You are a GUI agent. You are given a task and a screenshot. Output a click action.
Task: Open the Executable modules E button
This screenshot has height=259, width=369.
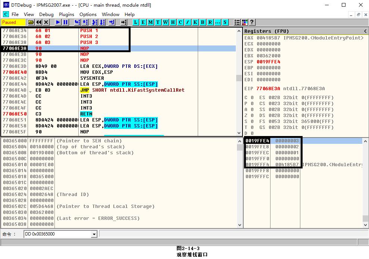pyautogui.click(x=143, y=22)
